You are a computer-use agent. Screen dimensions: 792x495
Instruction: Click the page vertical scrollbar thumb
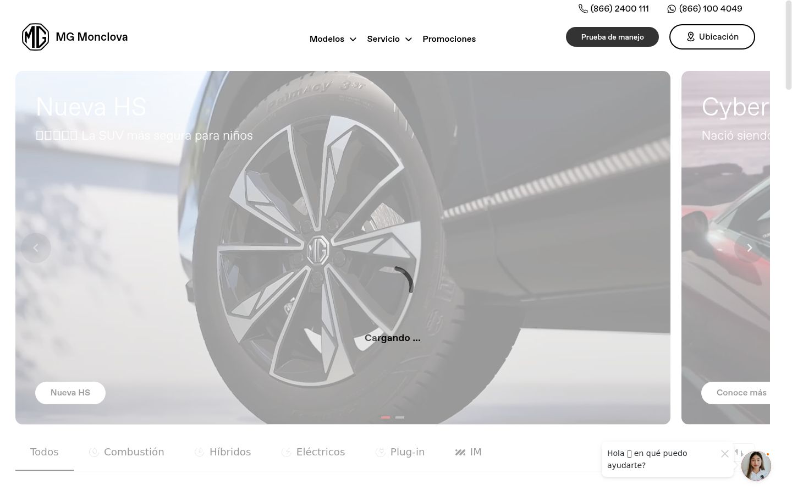pos(788,45)
